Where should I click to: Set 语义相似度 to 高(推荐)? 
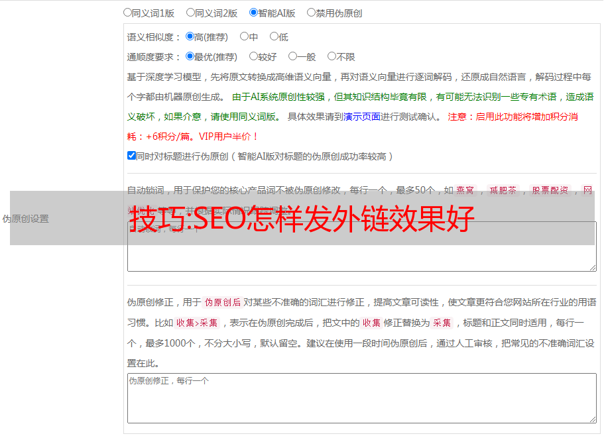[190, 36]
